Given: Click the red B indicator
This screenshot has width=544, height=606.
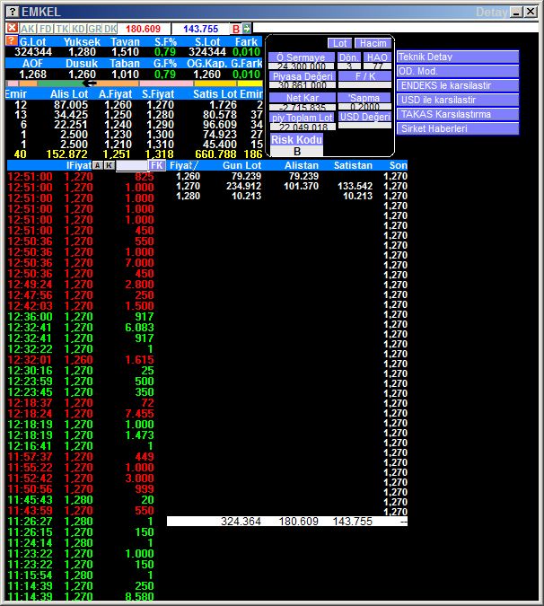Looking at the screenshot, I should coord(236,29).
